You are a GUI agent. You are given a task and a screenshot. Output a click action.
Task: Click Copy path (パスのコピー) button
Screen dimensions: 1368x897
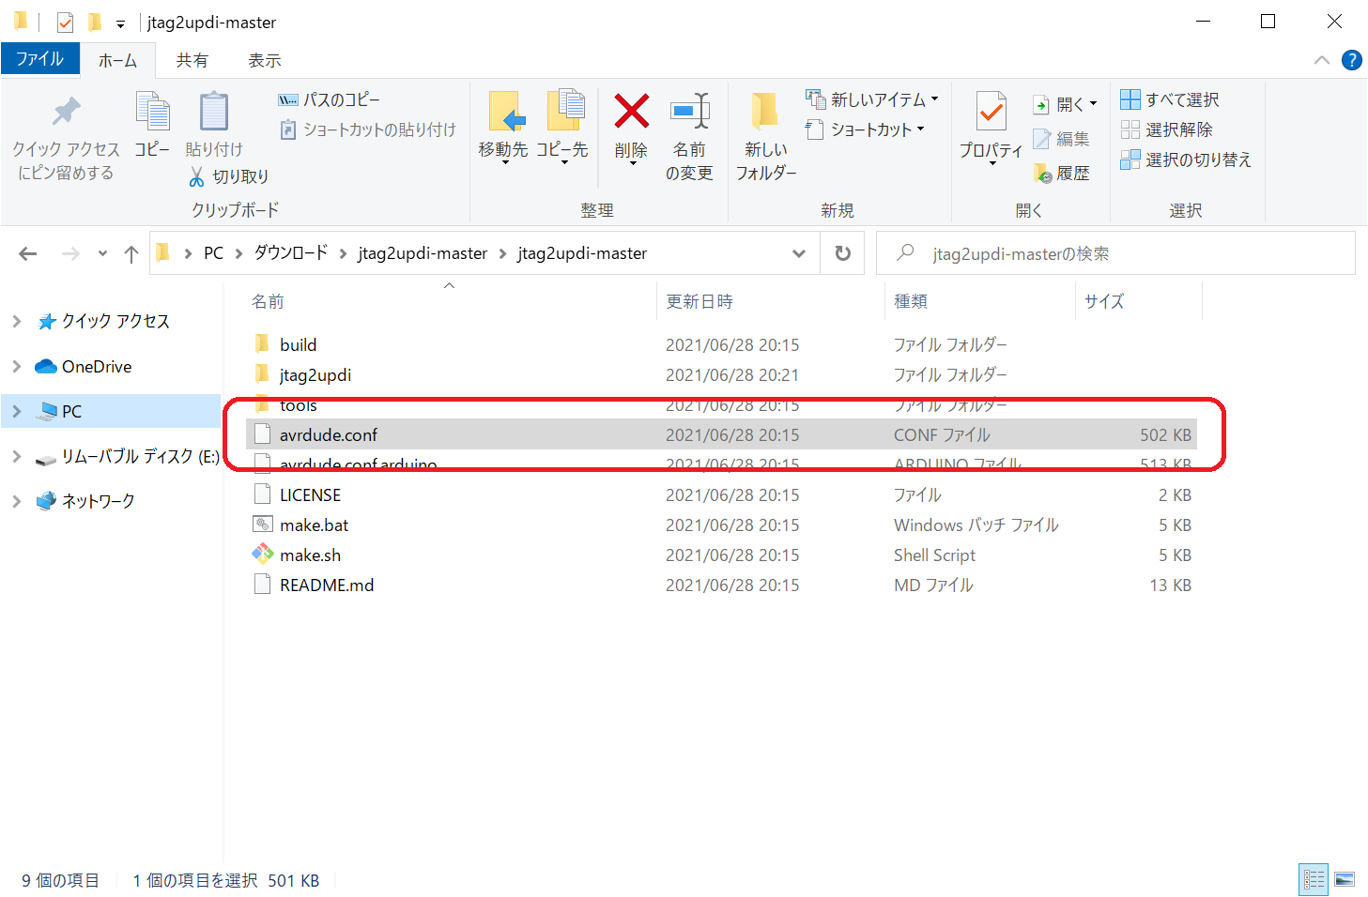pos(330,99)
